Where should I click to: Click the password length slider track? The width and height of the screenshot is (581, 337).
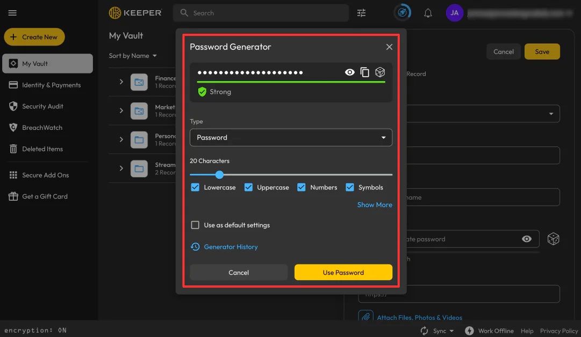(291, 174)
